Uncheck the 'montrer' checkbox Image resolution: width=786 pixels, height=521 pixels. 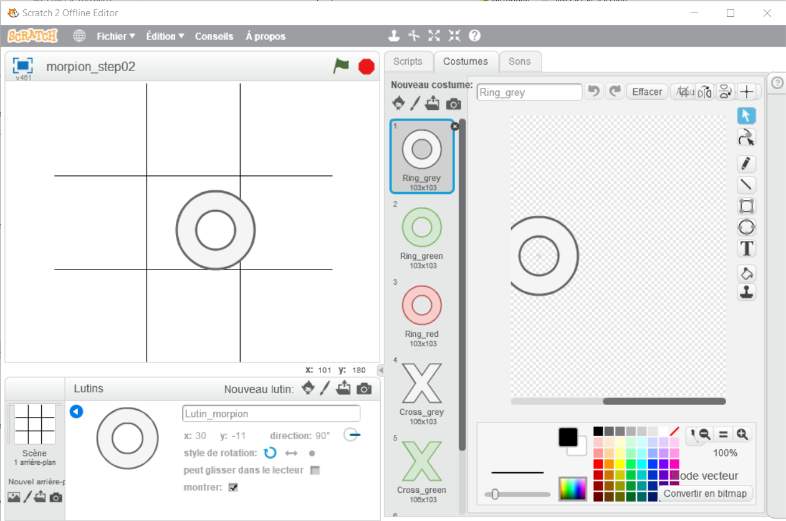pyautogui.click(x=233, y=487)
